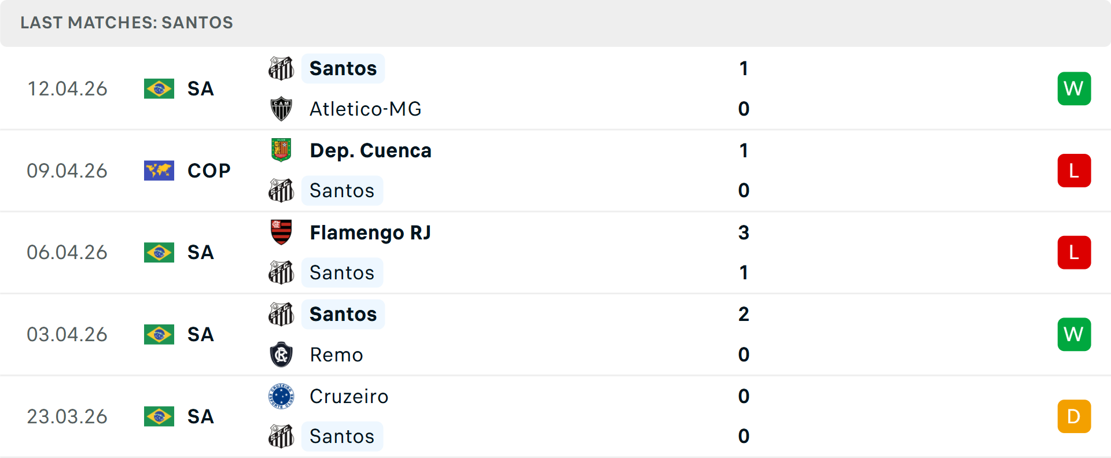Click the Atletico-MG club crest icon
Screen dimensions: 1111x458
pos(281,109)
